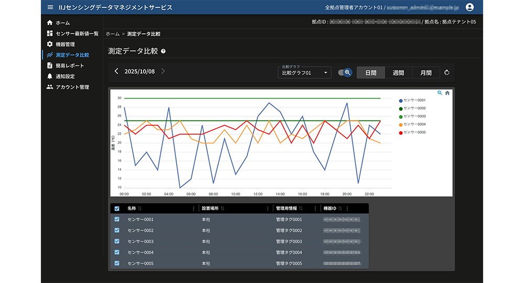Open the 比較グラフ01 dropdown
The height and width of the screenshot is (283, 524).
click(304, 73)
